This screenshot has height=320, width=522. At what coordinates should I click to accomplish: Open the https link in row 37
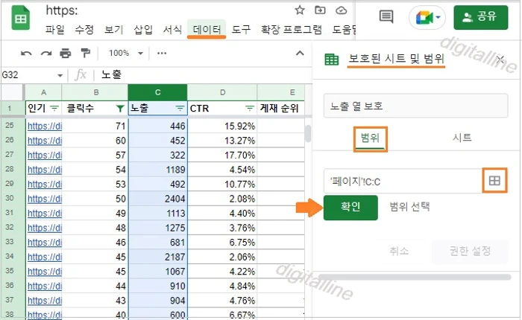coord(45,301)
